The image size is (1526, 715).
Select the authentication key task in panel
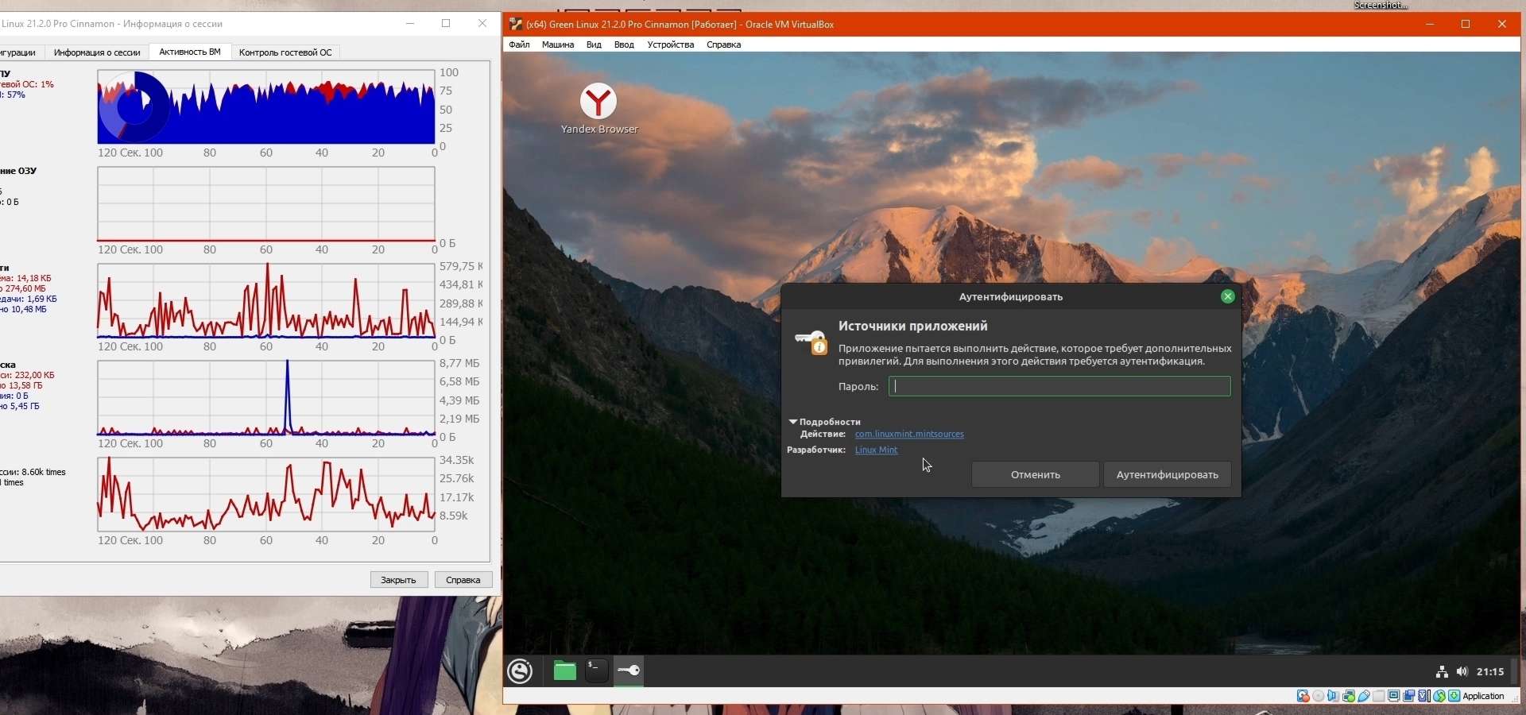[x=629, y=671]
